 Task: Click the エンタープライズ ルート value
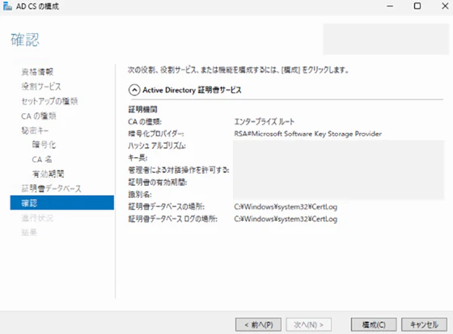265,121
